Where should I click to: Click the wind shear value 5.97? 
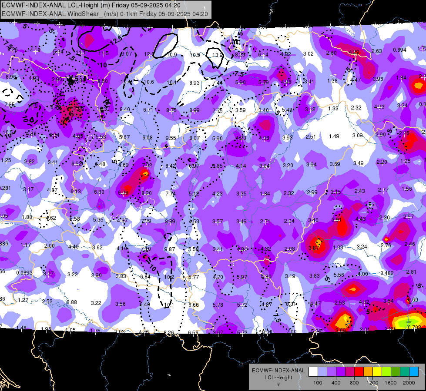pos(242,277)
